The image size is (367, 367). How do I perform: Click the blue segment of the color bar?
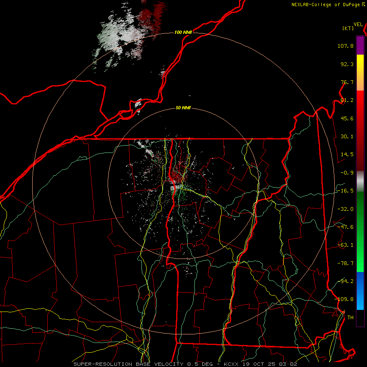click(360, 291)
